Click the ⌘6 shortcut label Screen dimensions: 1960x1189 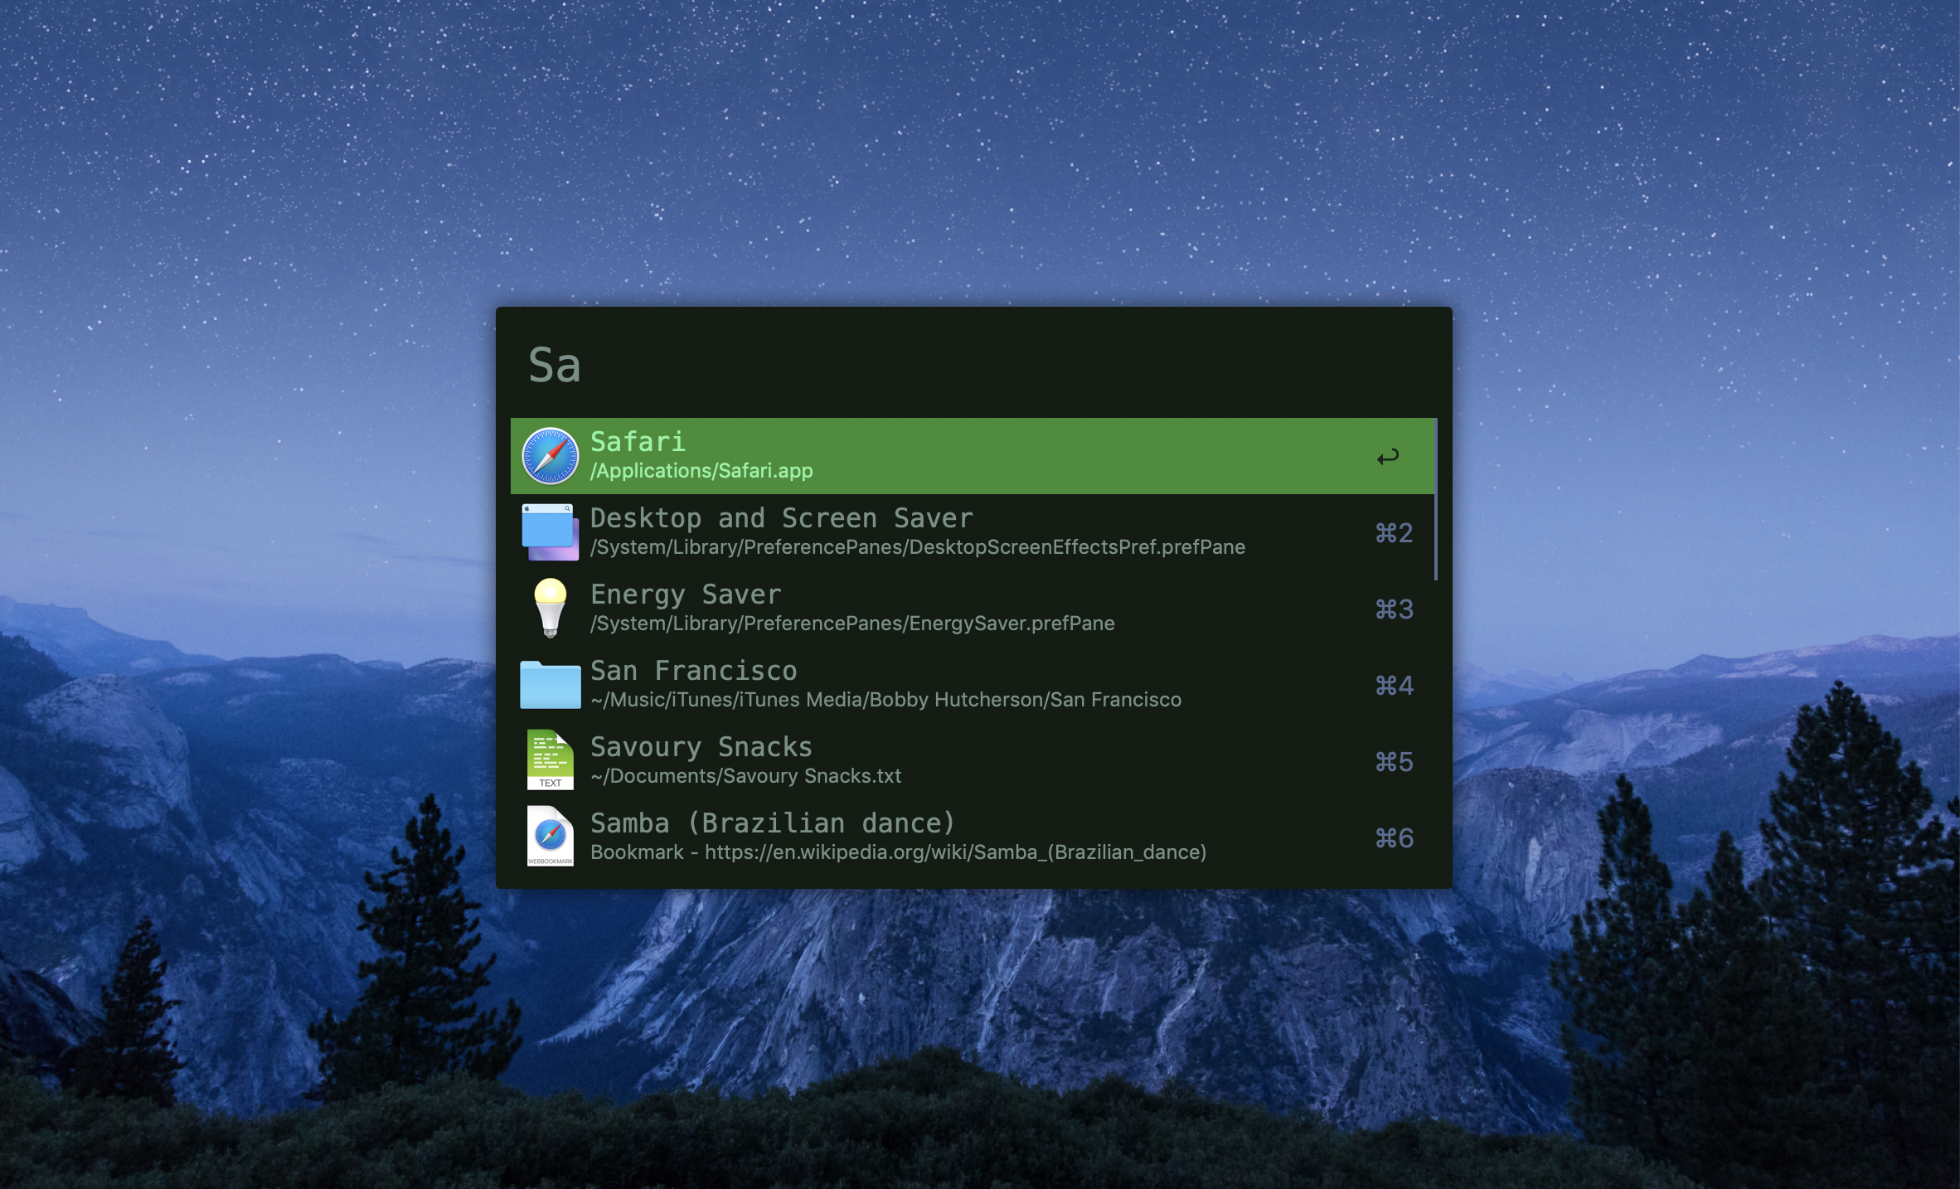tap(1394, 838)
